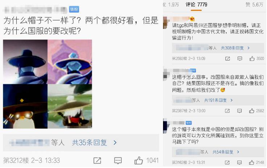The image size is (267, 168).
Task: Reply icon on floor 3162 comment
Action: [x=239, y=162]
